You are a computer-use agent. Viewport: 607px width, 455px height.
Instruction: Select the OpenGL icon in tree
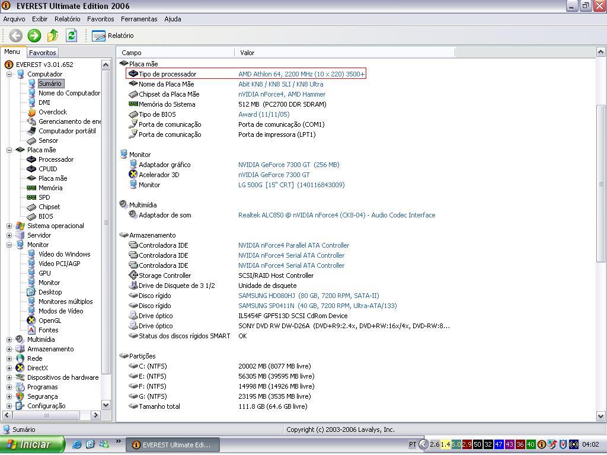pyautogui.click(x=32, y=321)
